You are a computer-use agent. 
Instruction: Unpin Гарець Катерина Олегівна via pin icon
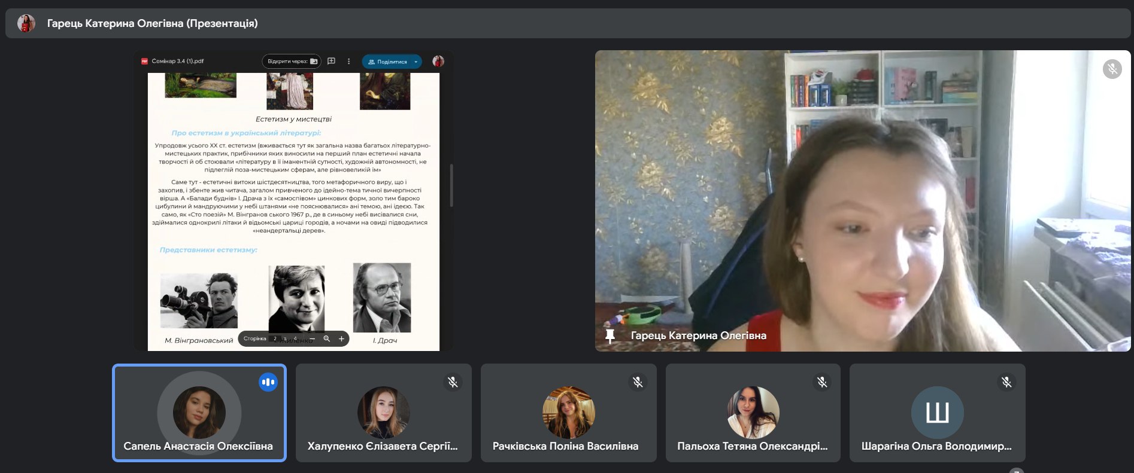pos(610,336)
